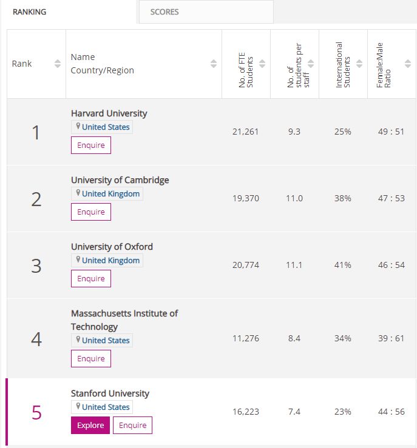Open University of Oxford link

112,247
